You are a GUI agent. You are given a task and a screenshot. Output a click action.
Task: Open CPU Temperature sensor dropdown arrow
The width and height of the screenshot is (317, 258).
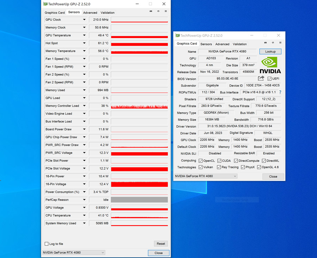(84, 215)
